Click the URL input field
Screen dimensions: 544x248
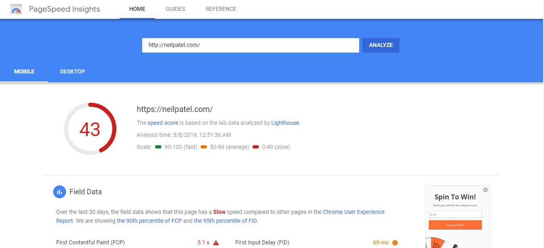[250, 45]
